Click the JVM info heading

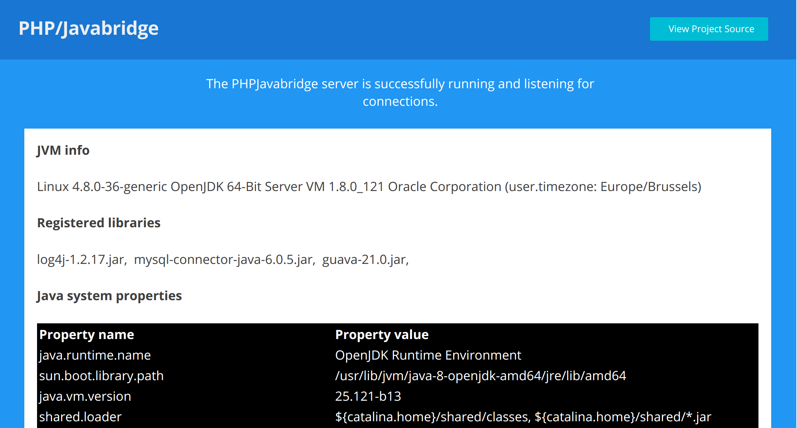pos(63,150)
